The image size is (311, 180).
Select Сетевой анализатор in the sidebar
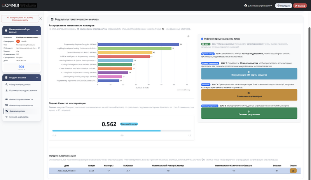19,117
